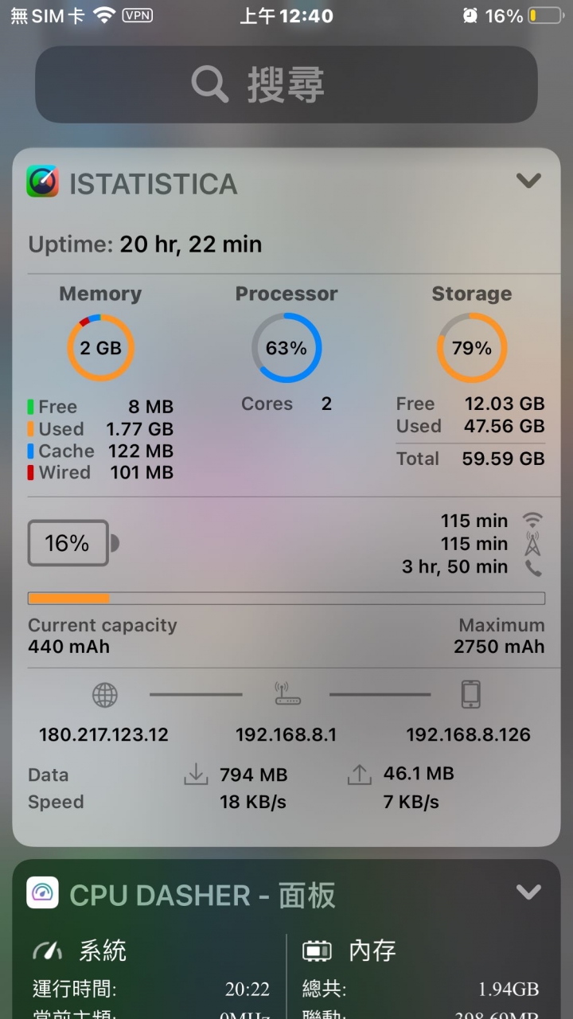Collapse the ISTATISTICA widget chevron
Viewport: 573px width, 1019px height.
(x=528, y=181)
